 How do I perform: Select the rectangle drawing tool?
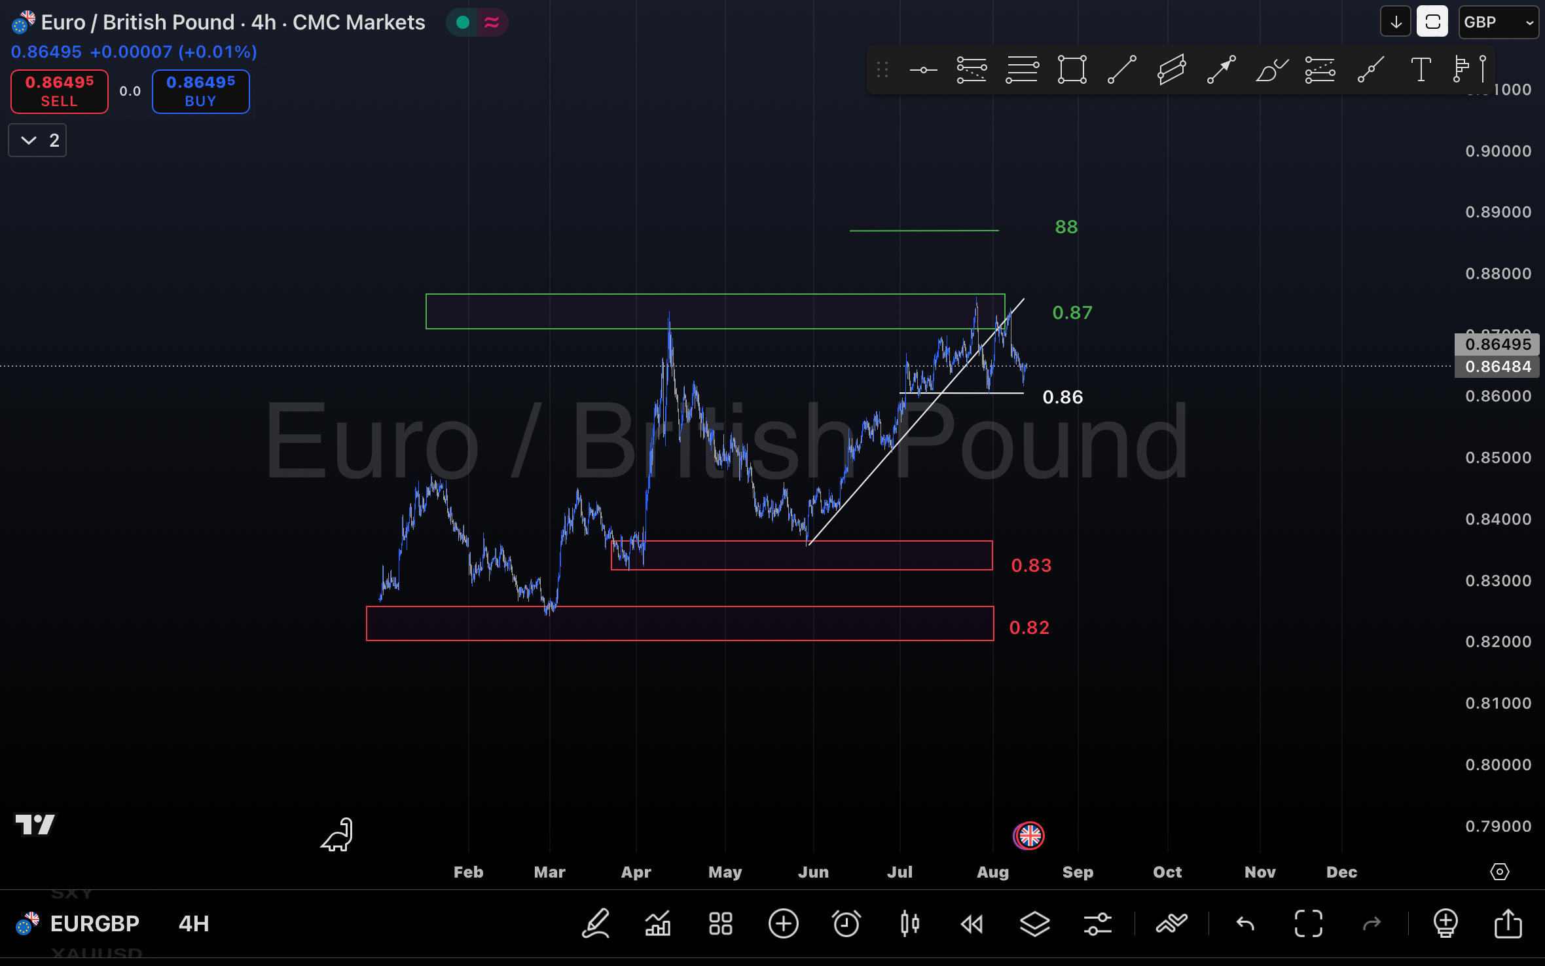(1072, 70)
